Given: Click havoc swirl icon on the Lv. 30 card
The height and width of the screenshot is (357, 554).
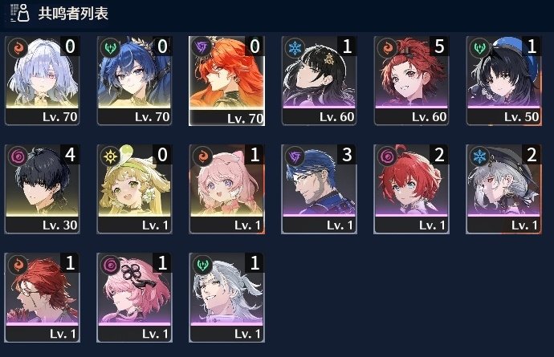Looking at the screenshot, I should click(x=18, y=156).
